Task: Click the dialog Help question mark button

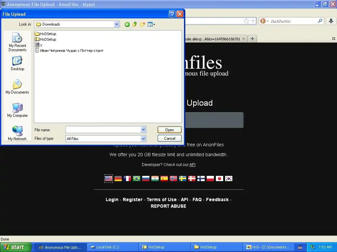Action: 172,14
